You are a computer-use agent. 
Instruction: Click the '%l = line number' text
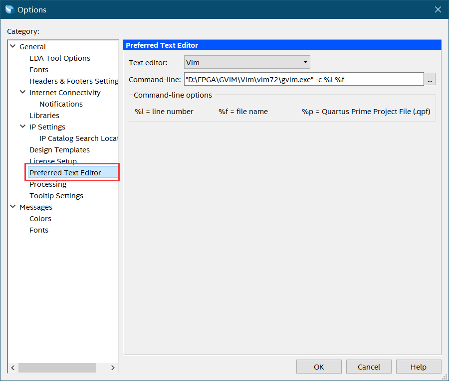(x=164, y=112)
